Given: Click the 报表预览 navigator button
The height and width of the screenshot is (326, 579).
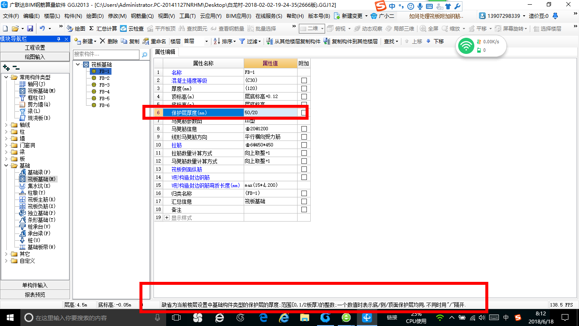Looking at the screenshot, I should pyautogui.click(x=35, y=294).
